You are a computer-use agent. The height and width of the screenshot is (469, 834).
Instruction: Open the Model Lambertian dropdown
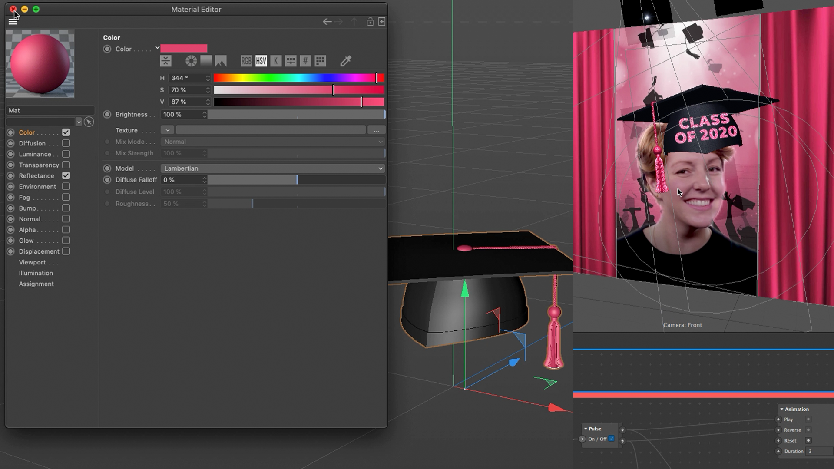273,168
